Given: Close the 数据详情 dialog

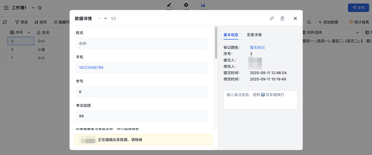Looking at the screenshot, I should [295, 18].
